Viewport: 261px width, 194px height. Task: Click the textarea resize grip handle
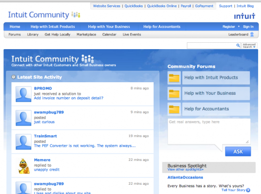click(247, 142)
